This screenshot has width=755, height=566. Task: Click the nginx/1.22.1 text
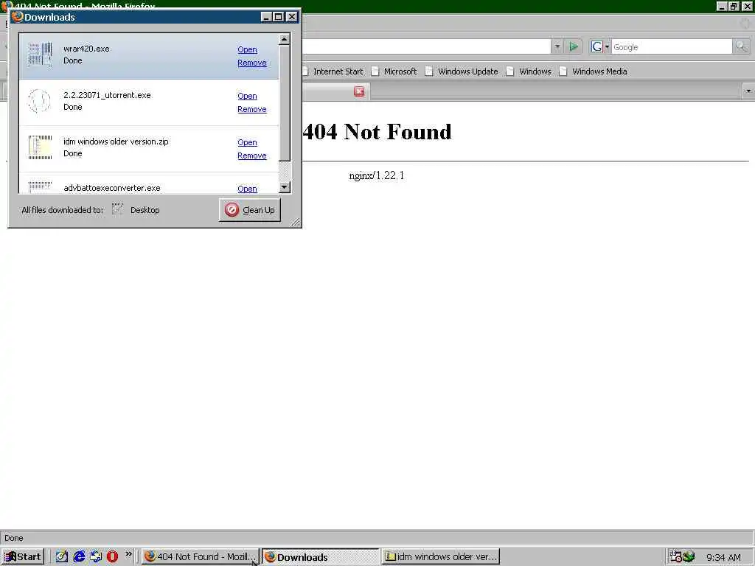(x=377, y=175)
